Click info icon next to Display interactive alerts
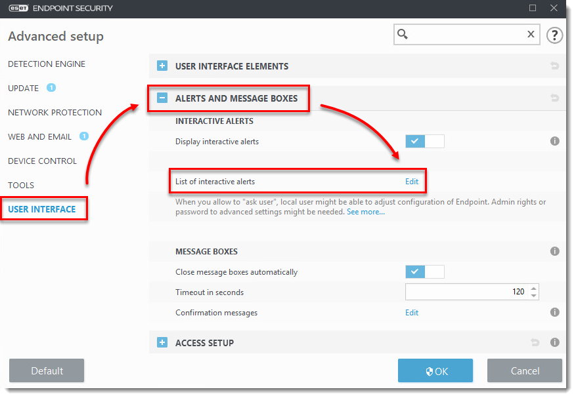Screen dimensions: 576x398 tap(554, 141)
